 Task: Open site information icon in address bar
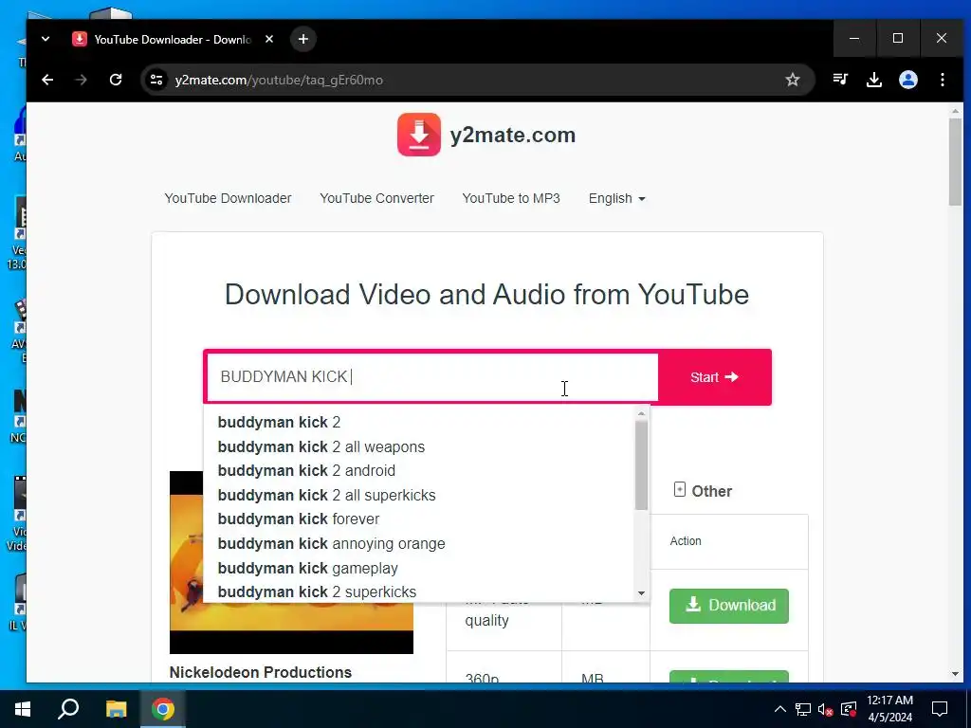pos(156,80)
